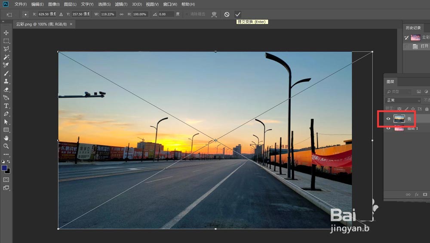Screen dimensions: 430x243
Task: Change the screen mode
Action: click(x=6, y=188)
